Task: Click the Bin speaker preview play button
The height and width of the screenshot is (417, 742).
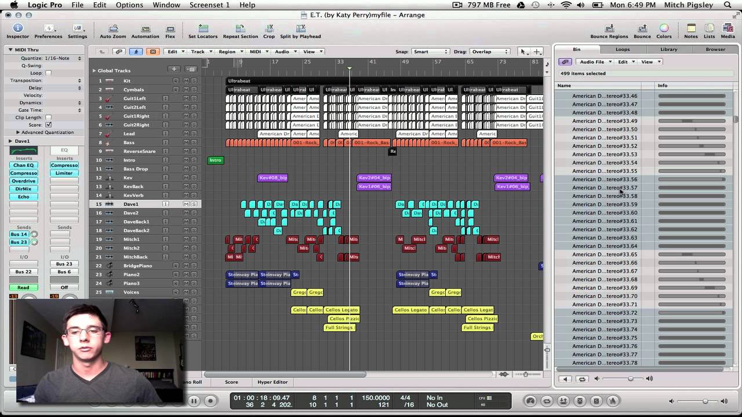Action: (x=566, y=379)
